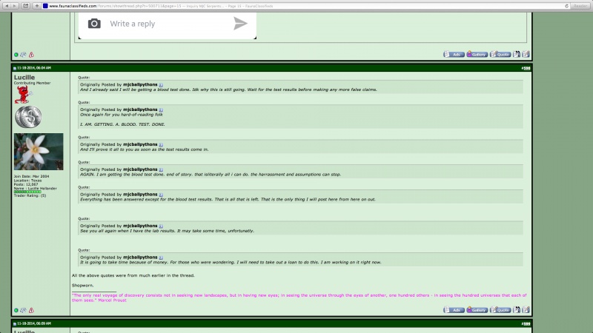This screenshot has height=333, width=593.
Task: View original post from 'hard-of-reading folk' quote
Action: click(x=161, y=110)
